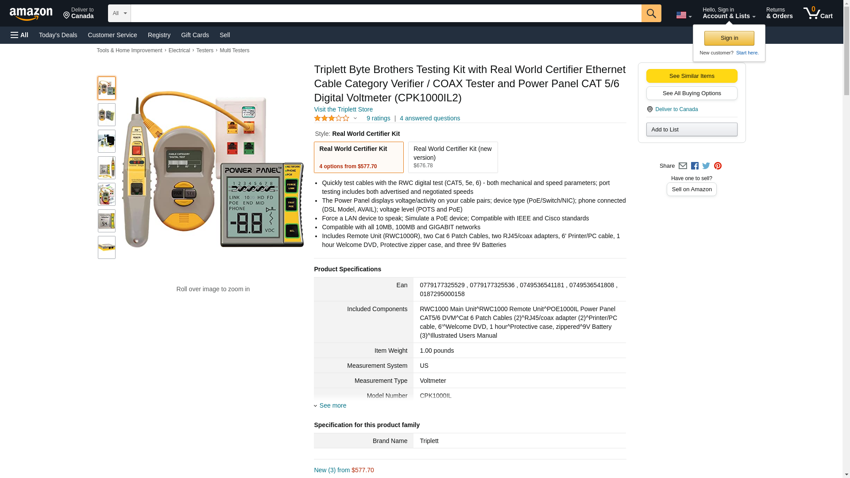Select the last product thumbnail image
850x478 pixels.
coord(106,247)
